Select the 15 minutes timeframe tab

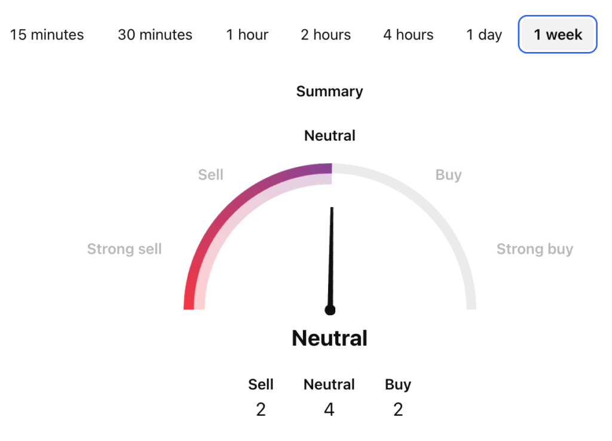(x=47, y=35)
